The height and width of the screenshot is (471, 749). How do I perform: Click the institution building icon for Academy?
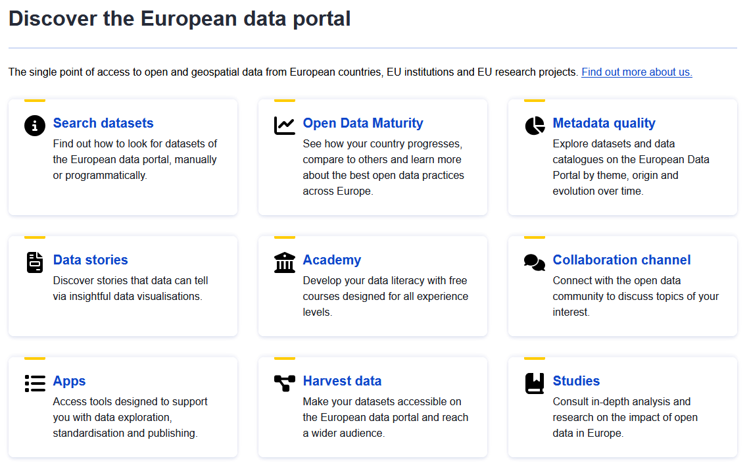click(x=285, y=262)
